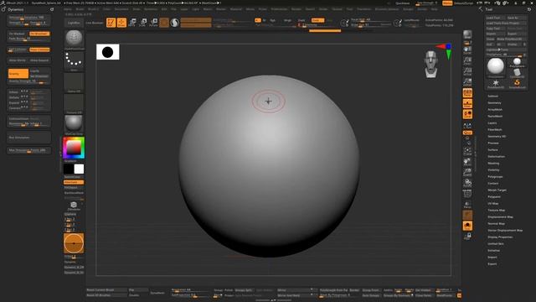
Task: Select the PolyMesh3D star tool
Action: (496, 83)
